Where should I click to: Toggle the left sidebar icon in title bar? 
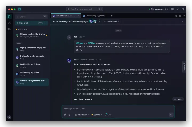coord(19,9)
